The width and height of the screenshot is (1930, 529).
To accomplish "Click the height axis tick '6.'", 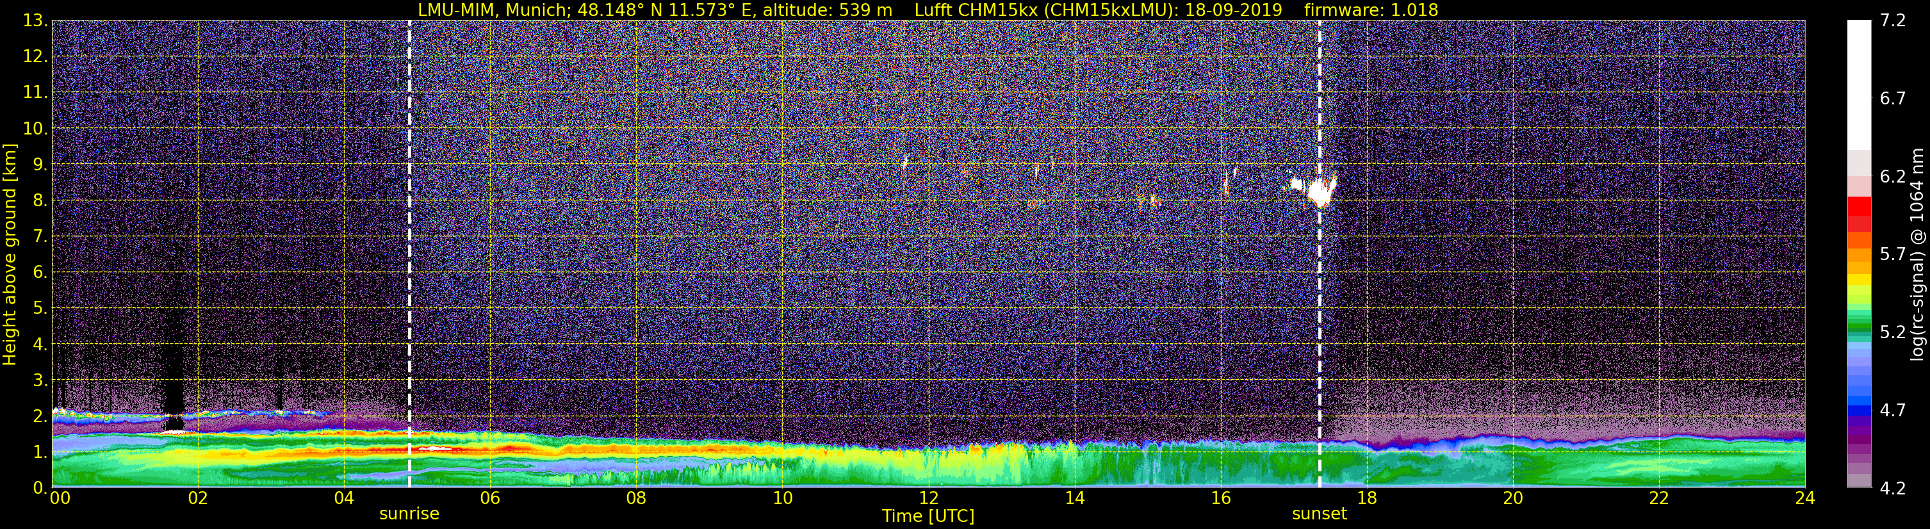I will 40,272.
